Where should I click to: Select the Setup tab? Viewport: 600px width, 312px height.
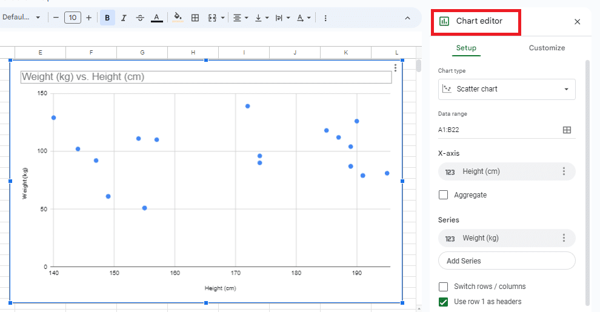click(x=466, y=48)
